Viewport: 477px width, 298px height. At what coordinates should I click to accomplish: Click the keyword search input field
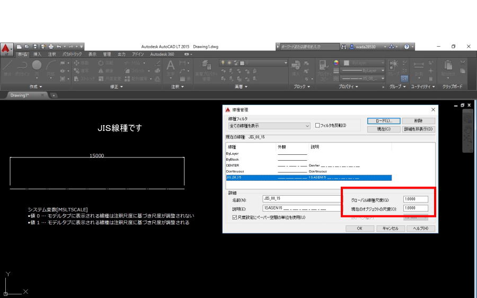[x=309, y=47]
